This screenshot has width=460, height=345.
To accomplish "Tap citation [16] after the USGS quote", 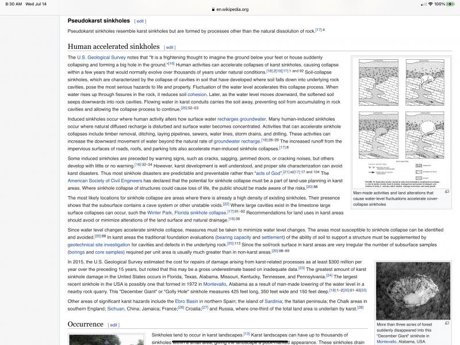I will (x=171, y=63).
